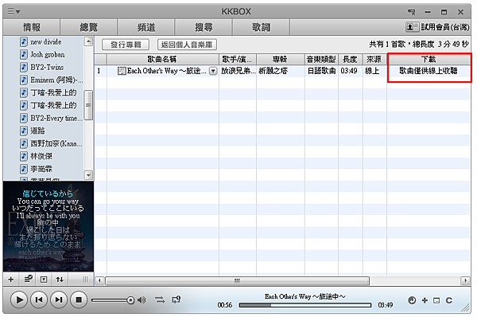Open the dropdown box icon below album art
This screenshot has height=317, width=477.
tap(44, 280)
